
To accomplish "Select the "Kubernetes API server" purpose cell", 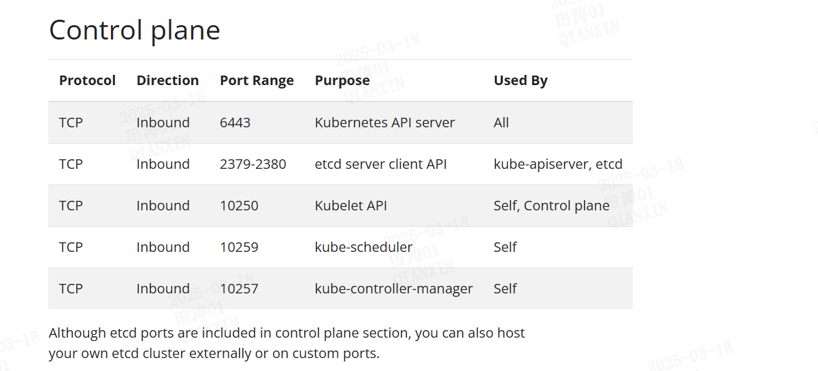I will click(385, 123).
